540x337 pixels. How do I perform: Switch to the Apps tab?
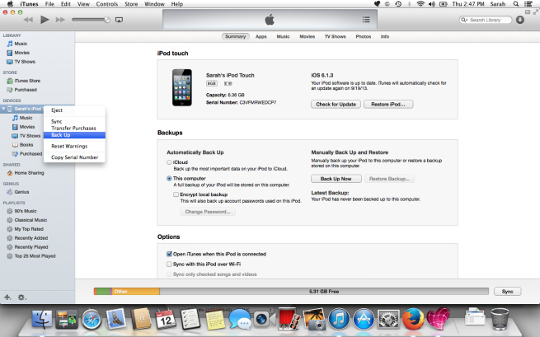point(261,37)
